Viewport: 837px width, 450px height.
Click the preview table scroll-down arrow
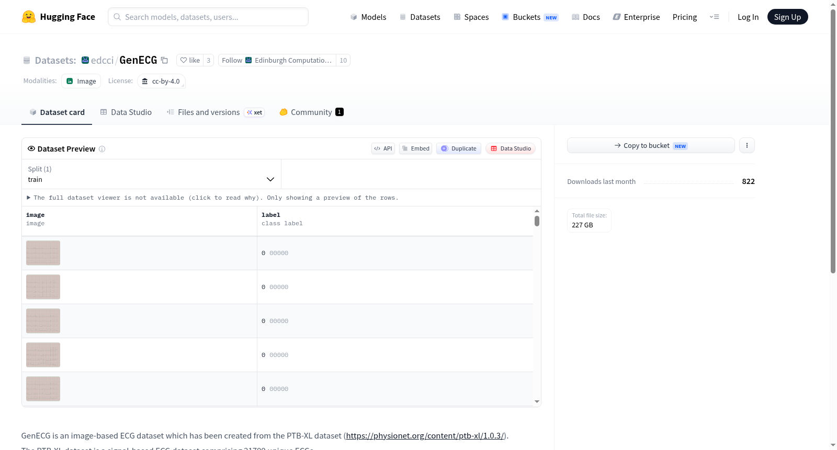pos(537,402)
